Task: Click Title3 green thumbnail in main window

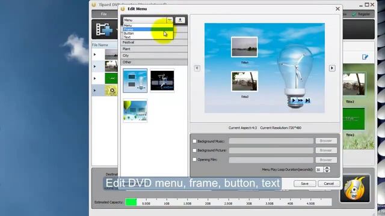Action: pyautogui.click(x=354, y=119)
